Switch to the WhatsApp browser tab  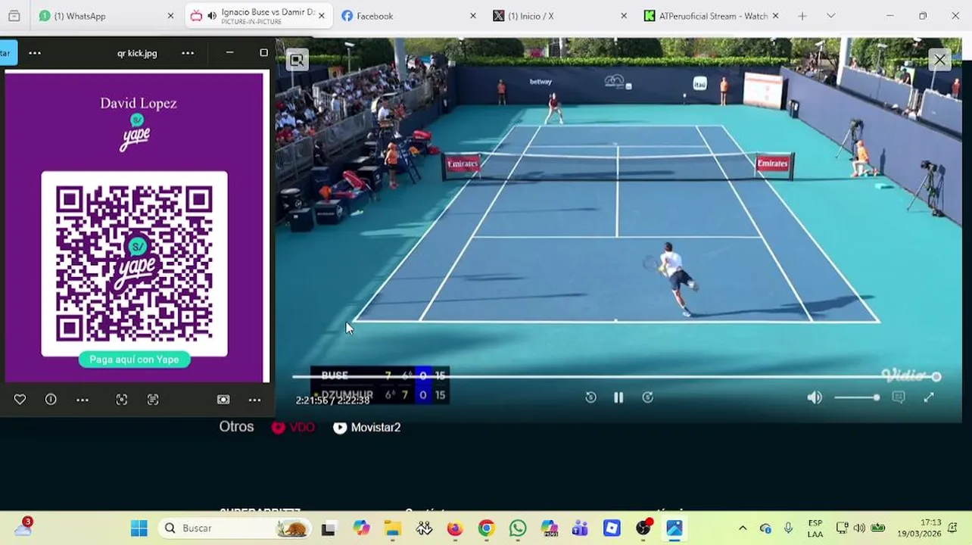(x=105, y=16)
